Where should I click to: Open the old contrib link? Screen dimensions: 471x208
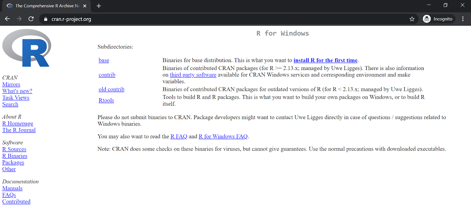click(x=112, y=89)
